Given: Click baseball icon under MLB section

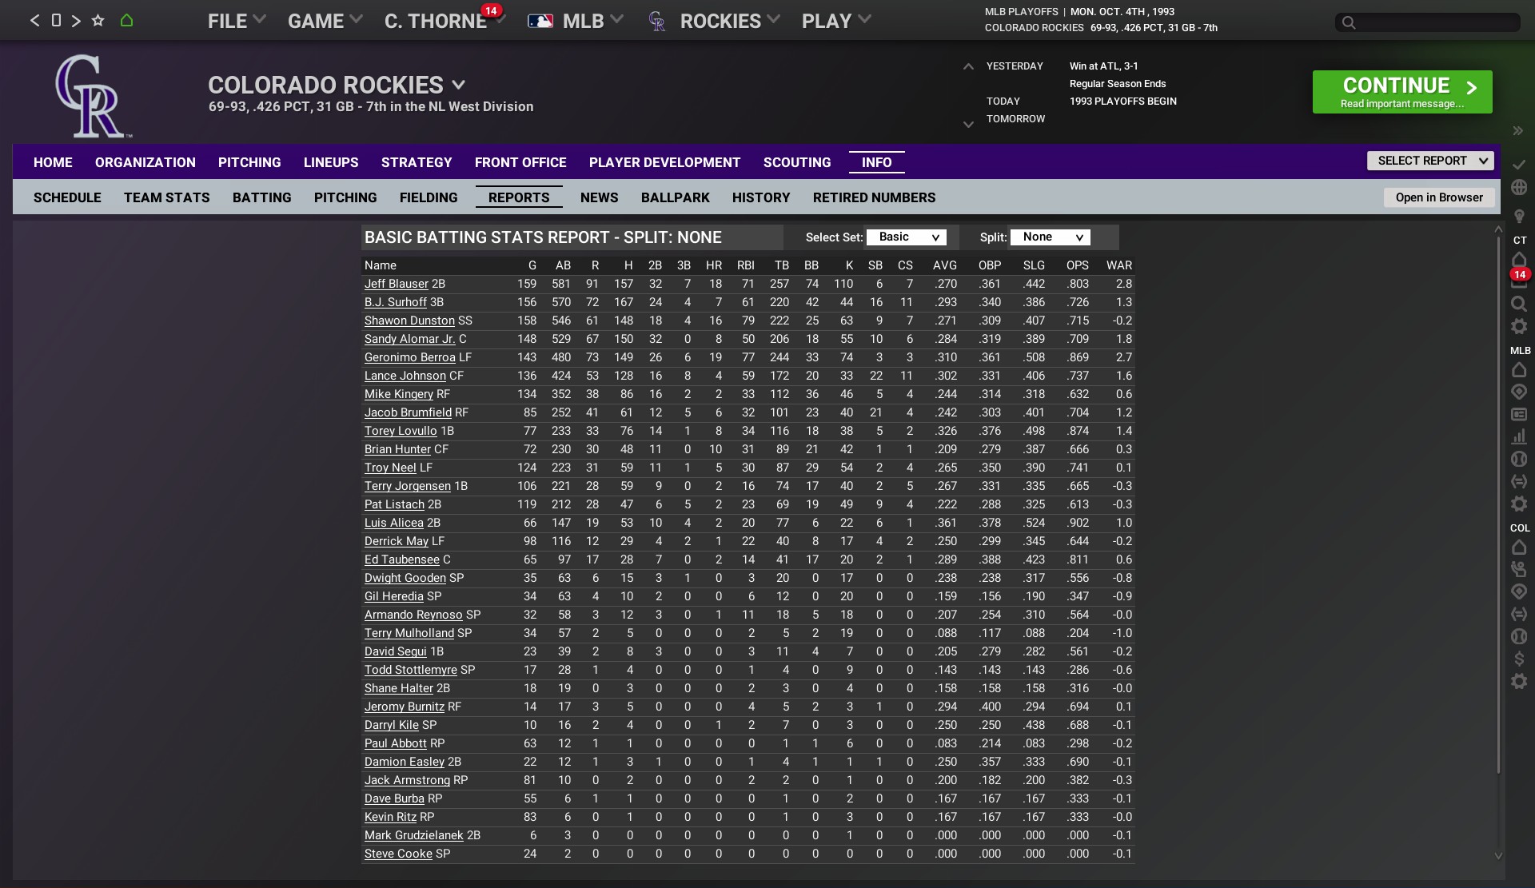Looking at the screenshot, I should (x=1519, y=459).
